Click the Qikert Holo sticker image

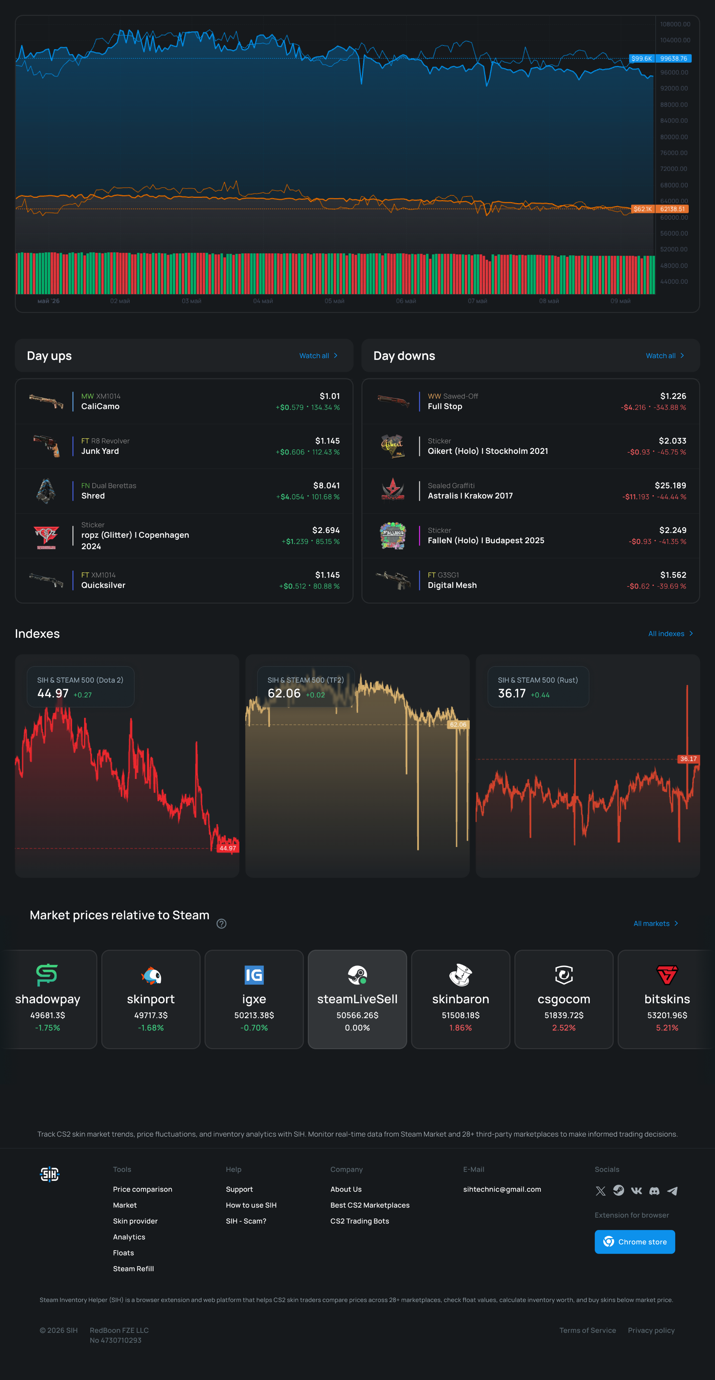(393, 446)
